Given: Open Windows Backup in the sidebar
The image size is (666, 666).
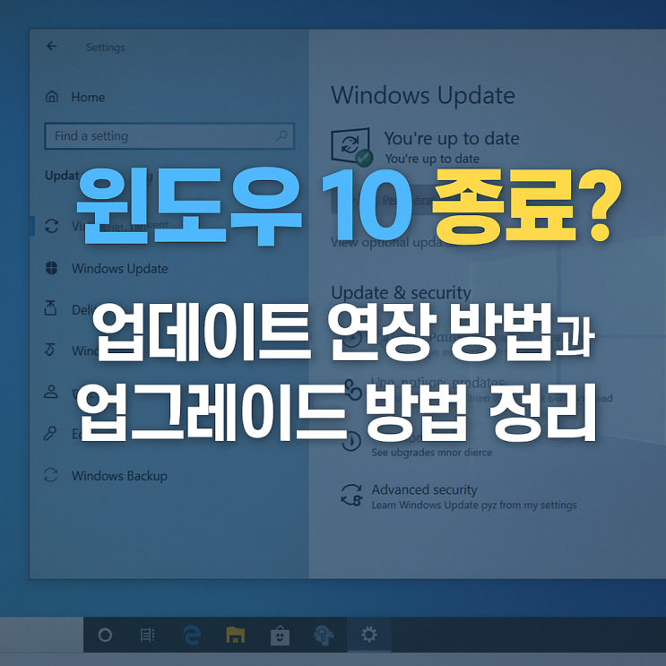Looking at the screenshot, I should point(119,476).
